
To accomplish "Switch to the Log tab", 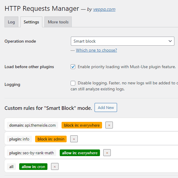I will pyautogui.click(x=11, y=22).
